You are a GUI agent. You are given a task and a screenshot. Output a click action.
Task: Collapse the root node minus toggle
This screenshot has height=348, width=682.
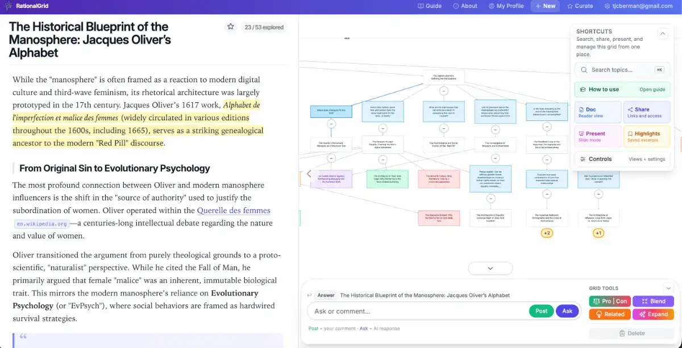[x=444, y=91]
